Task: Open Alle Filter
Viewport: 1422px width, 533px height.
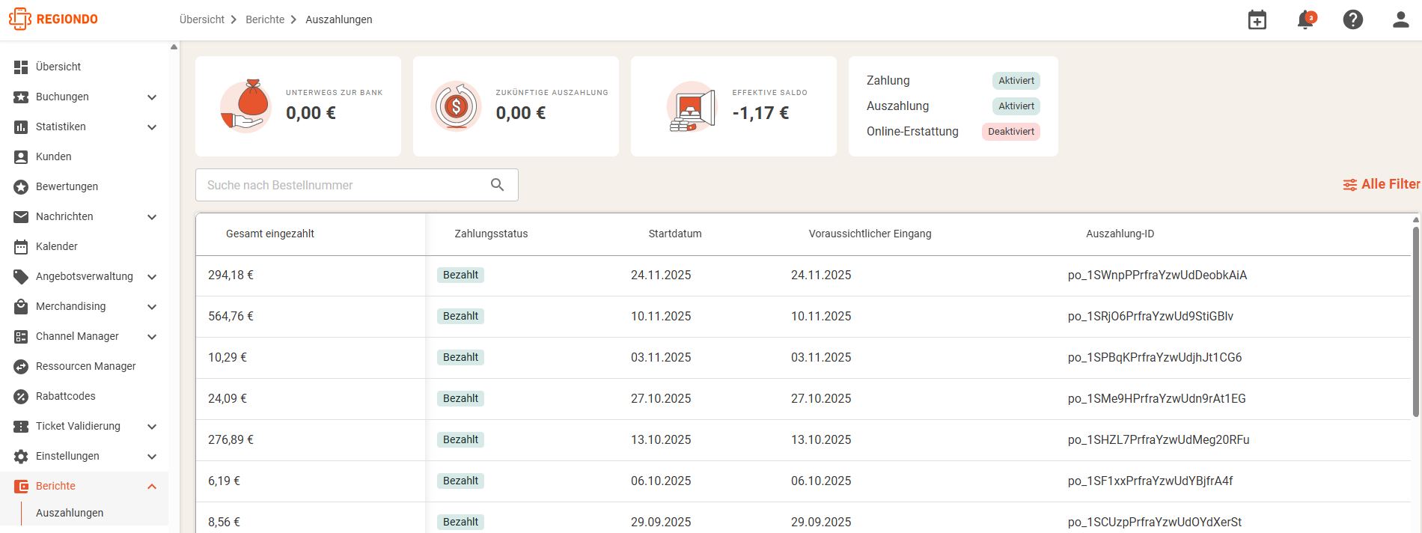Action: (x=1381, y=184)
